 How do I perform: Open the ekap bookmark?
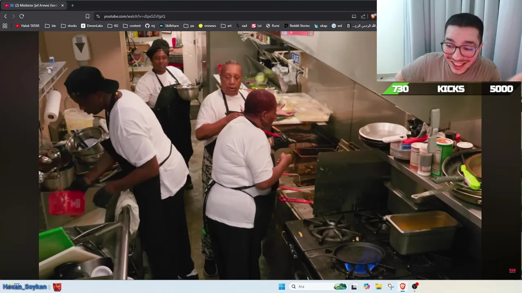coord(321,26)
